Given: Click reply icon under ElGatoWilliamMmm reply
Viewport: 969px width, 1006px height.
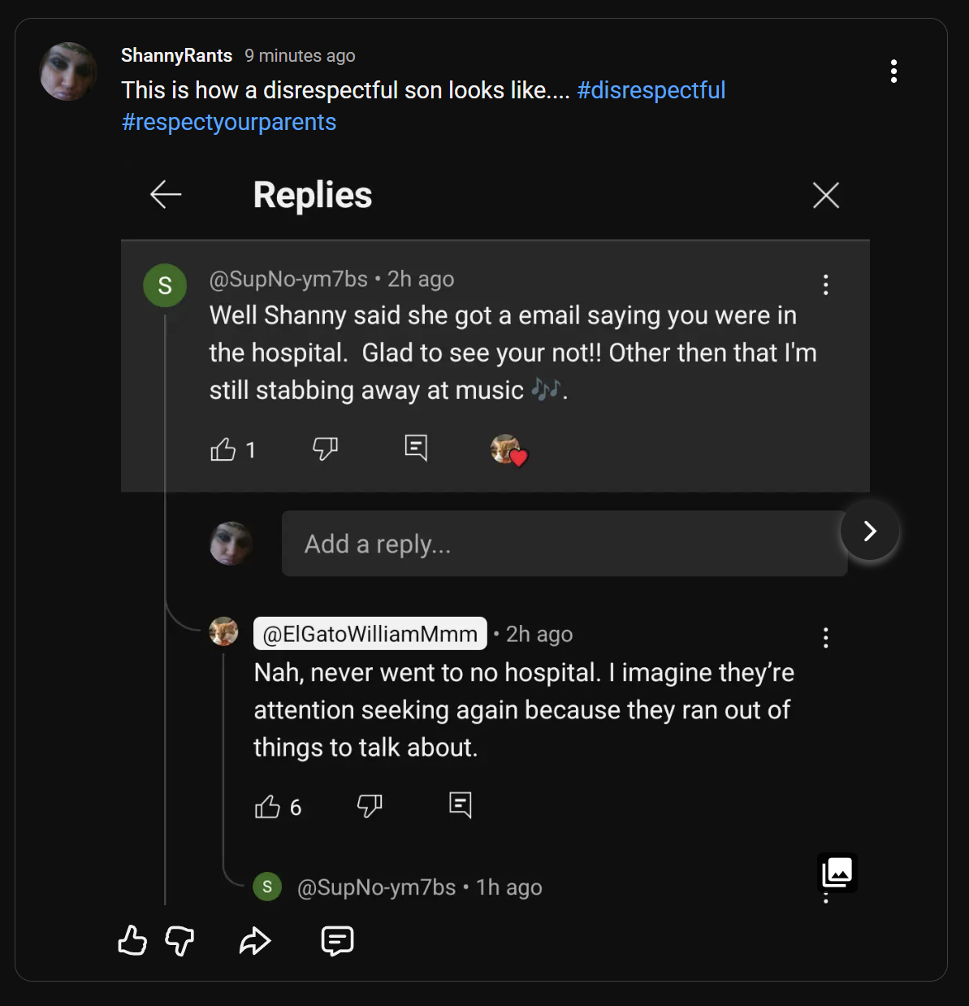Looking at the screenshot, I should pyautogui.click(x=461, y=805).
